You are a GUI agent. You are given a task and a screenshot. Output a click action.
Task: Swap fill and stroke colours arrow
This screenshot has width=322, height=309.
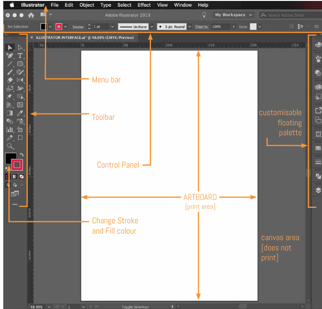(x=22, y=154)
